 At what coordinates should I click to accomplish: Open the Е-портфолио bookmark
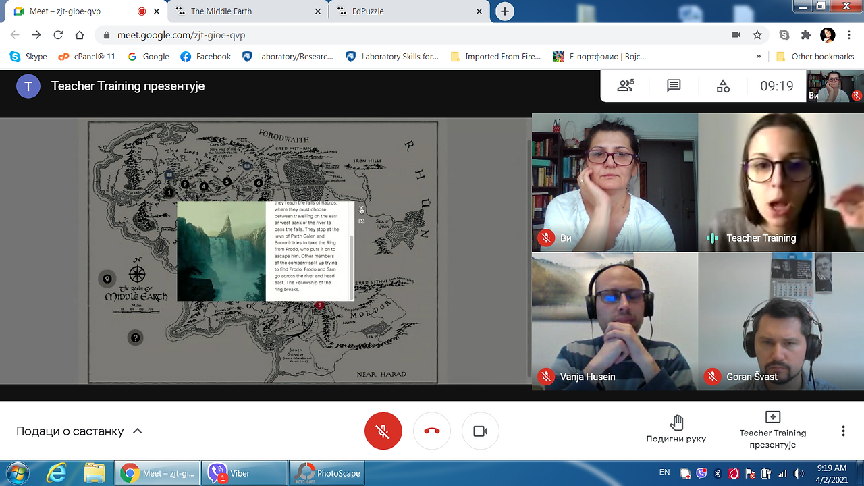coord(599,57)
